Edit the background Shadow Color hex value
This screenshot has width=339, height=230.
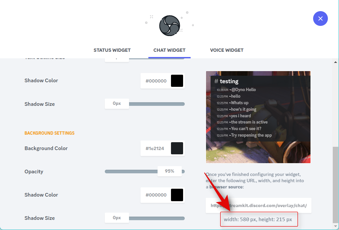click(156, 195)
